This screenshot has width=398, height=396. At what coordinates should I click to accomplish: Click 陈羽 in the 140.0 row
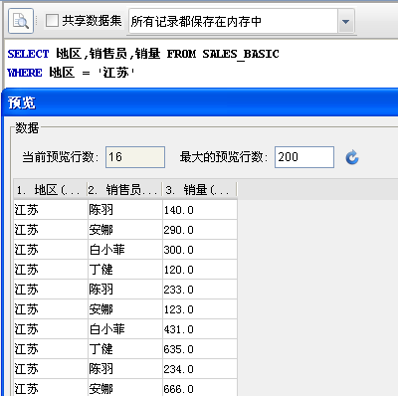click(125, 210)
